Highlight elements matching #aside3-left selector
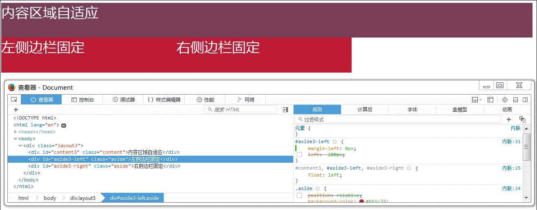The image size is (537, 210). (334, 141)
